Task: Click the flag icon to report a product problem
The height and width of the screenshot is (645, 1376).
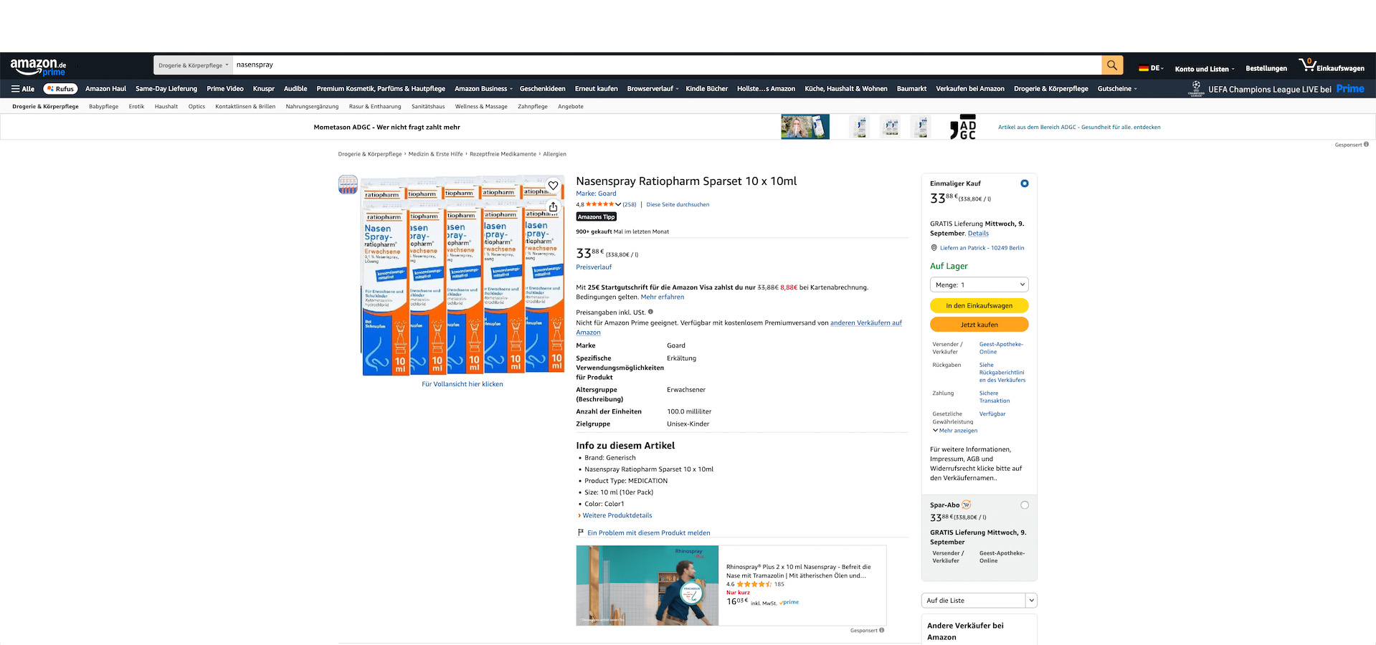Action: point(581,532)
